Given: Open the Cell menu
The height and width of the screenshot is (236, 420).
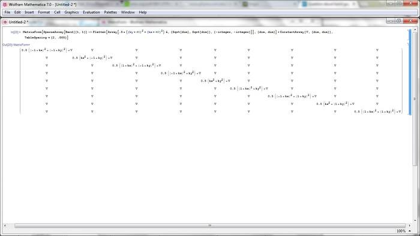Looking at the screenshot, I should pos(57,13).
